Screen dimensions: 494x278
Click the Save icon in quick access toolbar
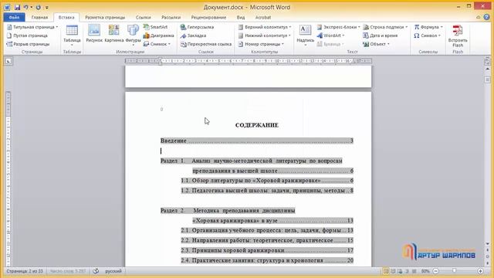(x=17, y=7)
